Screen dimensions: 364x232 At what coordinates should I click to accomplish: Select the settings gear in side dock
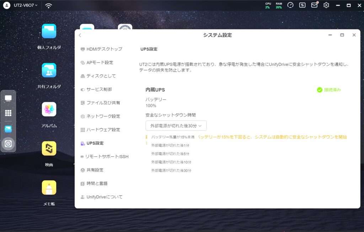9,144
